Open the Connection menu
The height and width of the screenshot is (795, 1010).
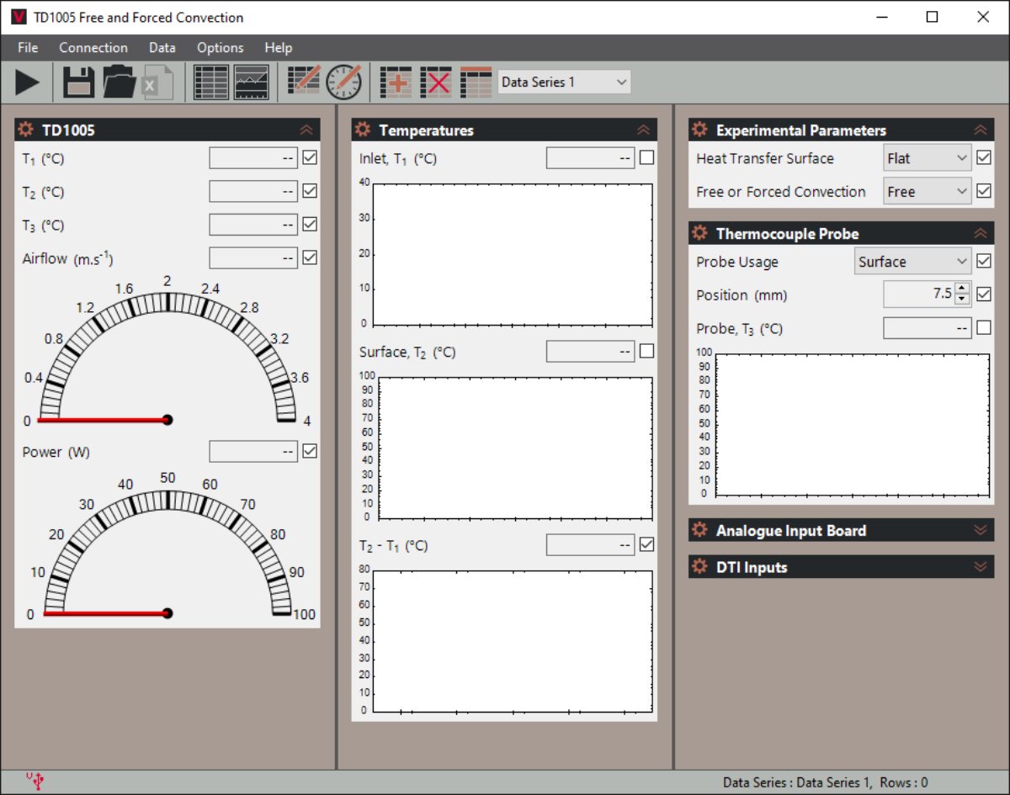[x=93, y=47]
